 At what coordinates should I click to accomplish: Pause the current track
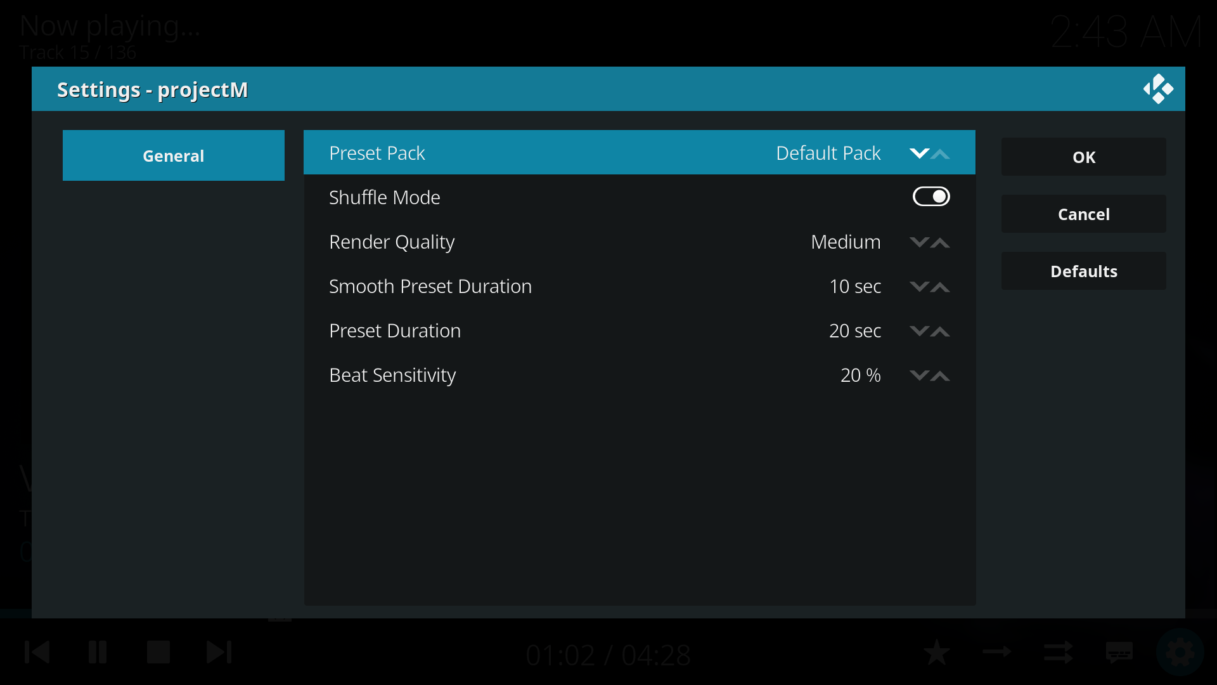click(98, 652)
